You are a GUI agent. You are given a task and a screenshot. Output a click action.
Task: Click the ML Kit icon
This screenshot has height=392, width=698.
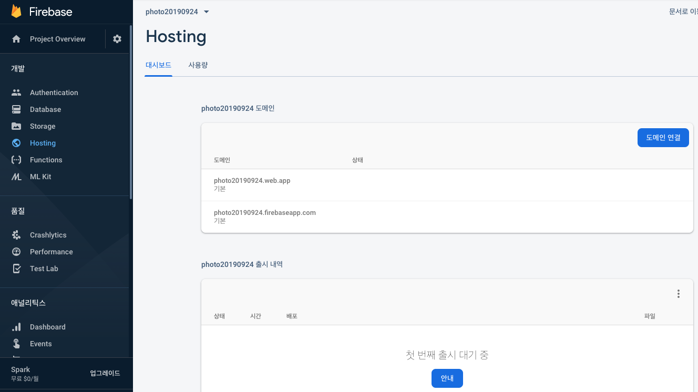click(16, 177)
